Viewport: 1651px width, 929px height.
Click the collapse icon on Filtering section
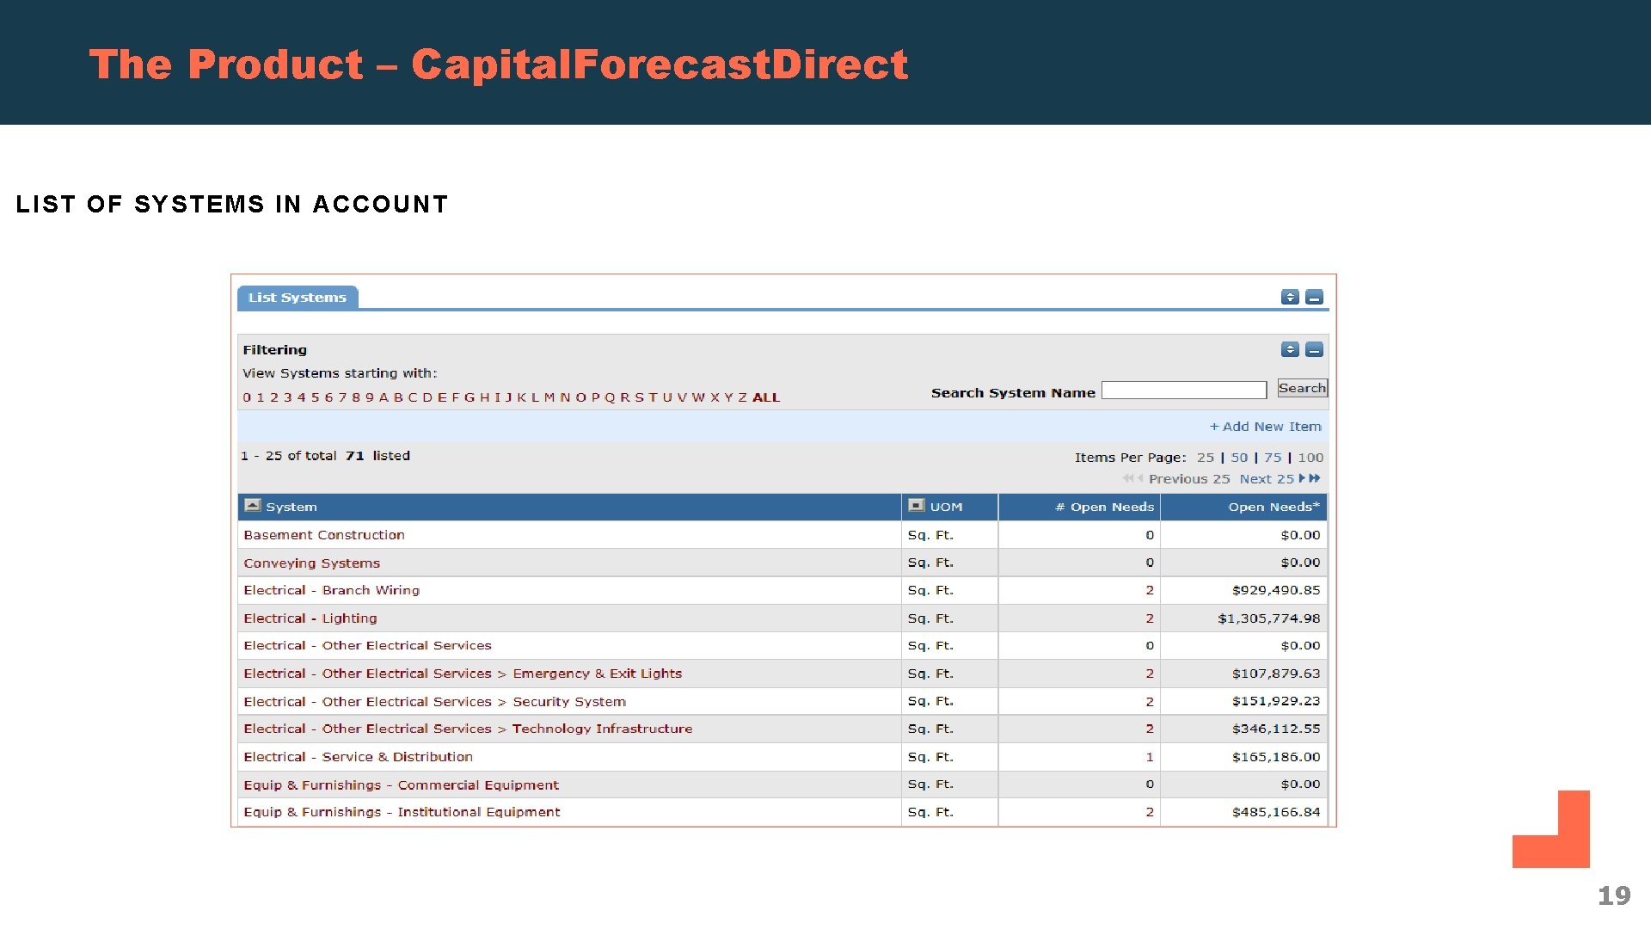[x=1313, y=349]
